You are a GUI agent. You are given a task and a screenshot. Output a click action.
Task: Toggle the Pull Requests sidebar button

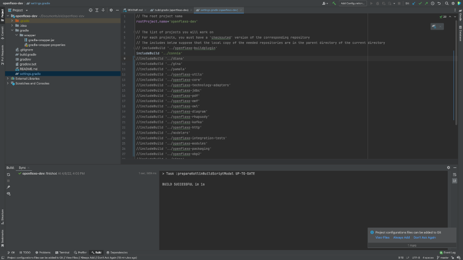(2, 55)
